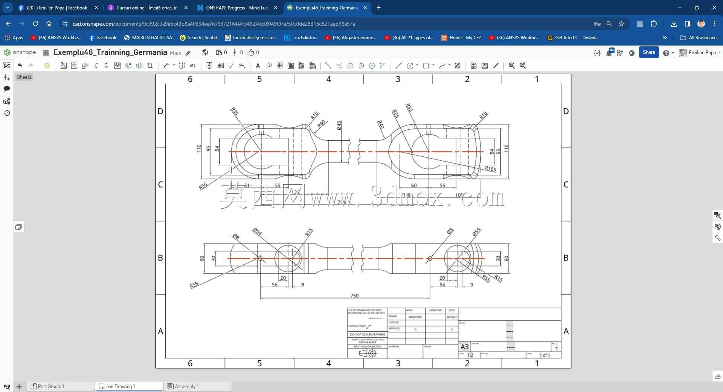Click the Inspect with checkmark magnifier icon
Screen dimensions: 723x392
tap(512, 66)
